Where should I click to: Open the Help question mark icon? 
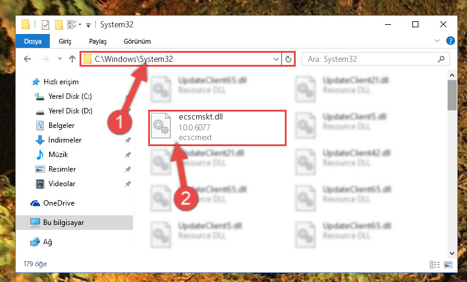pyautogui.click(x=451, y=41)
